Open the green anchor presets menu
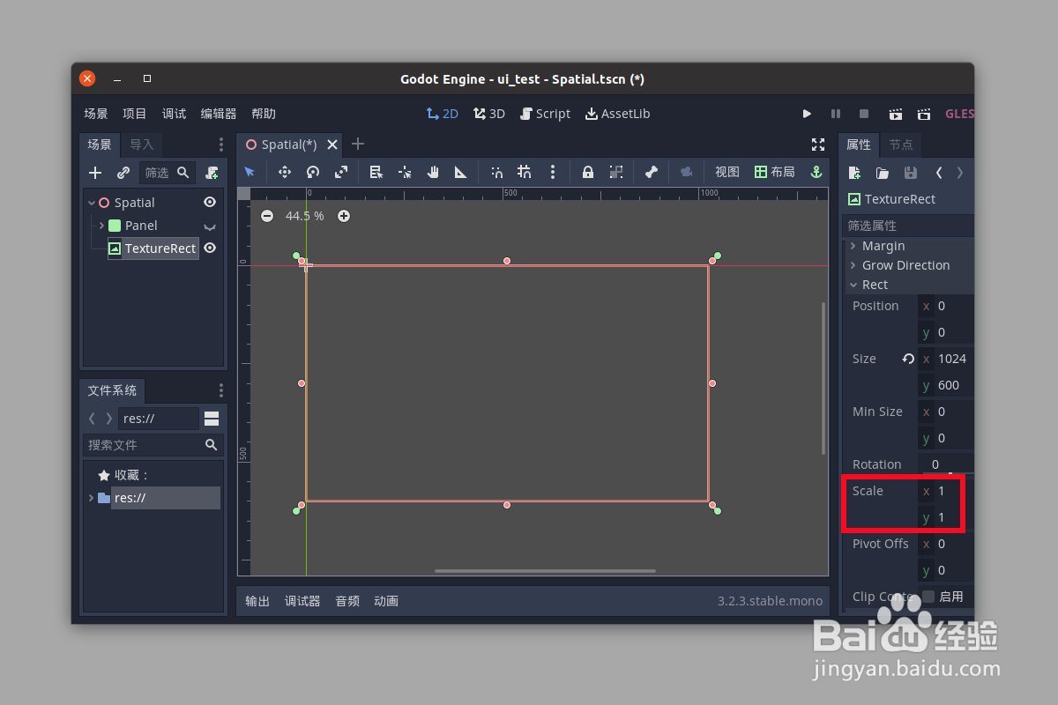The width and height of the screenshot is (1058, 705). pyautogui.click(x=816, y=172)
